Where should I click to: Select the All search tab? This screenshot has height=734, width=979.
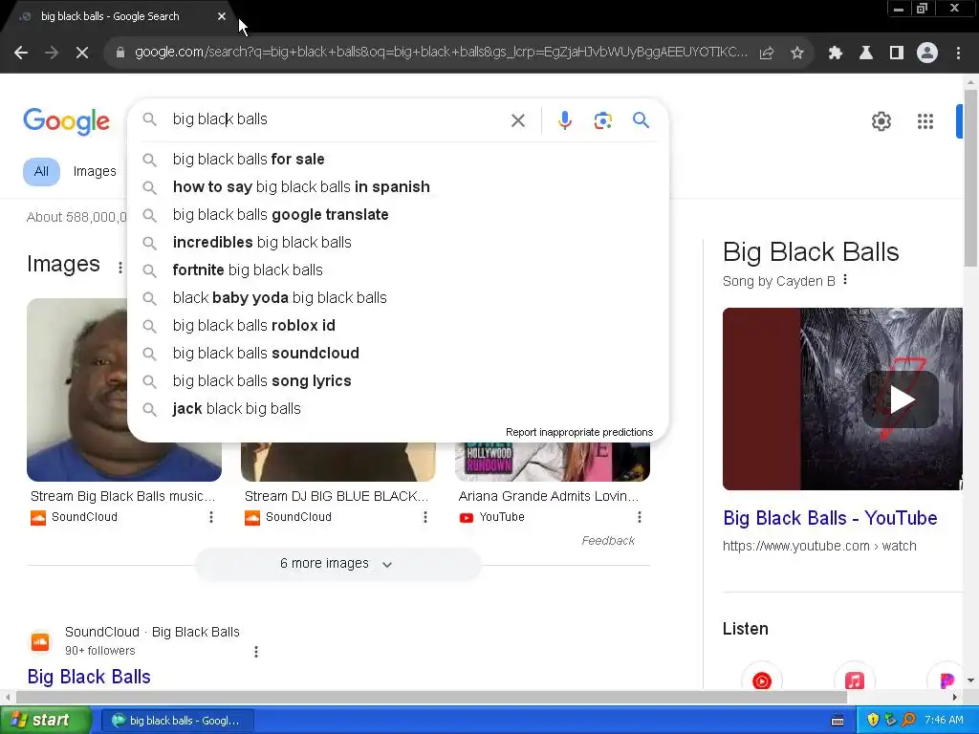tap(41, 171)
